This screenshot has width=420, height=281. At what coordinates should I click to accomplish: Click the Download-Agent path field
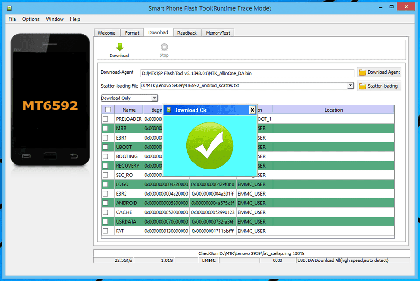coord(247,73)
